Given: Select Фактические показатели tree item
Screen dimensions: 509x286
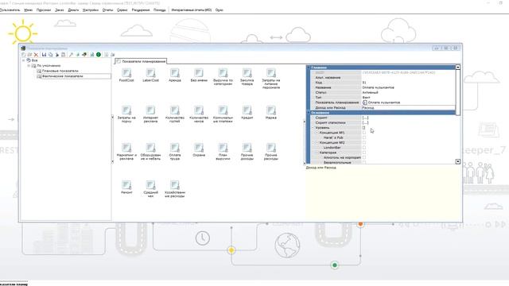Looking at the screenshot, I should pyautogui.click(x=62, y=76).
